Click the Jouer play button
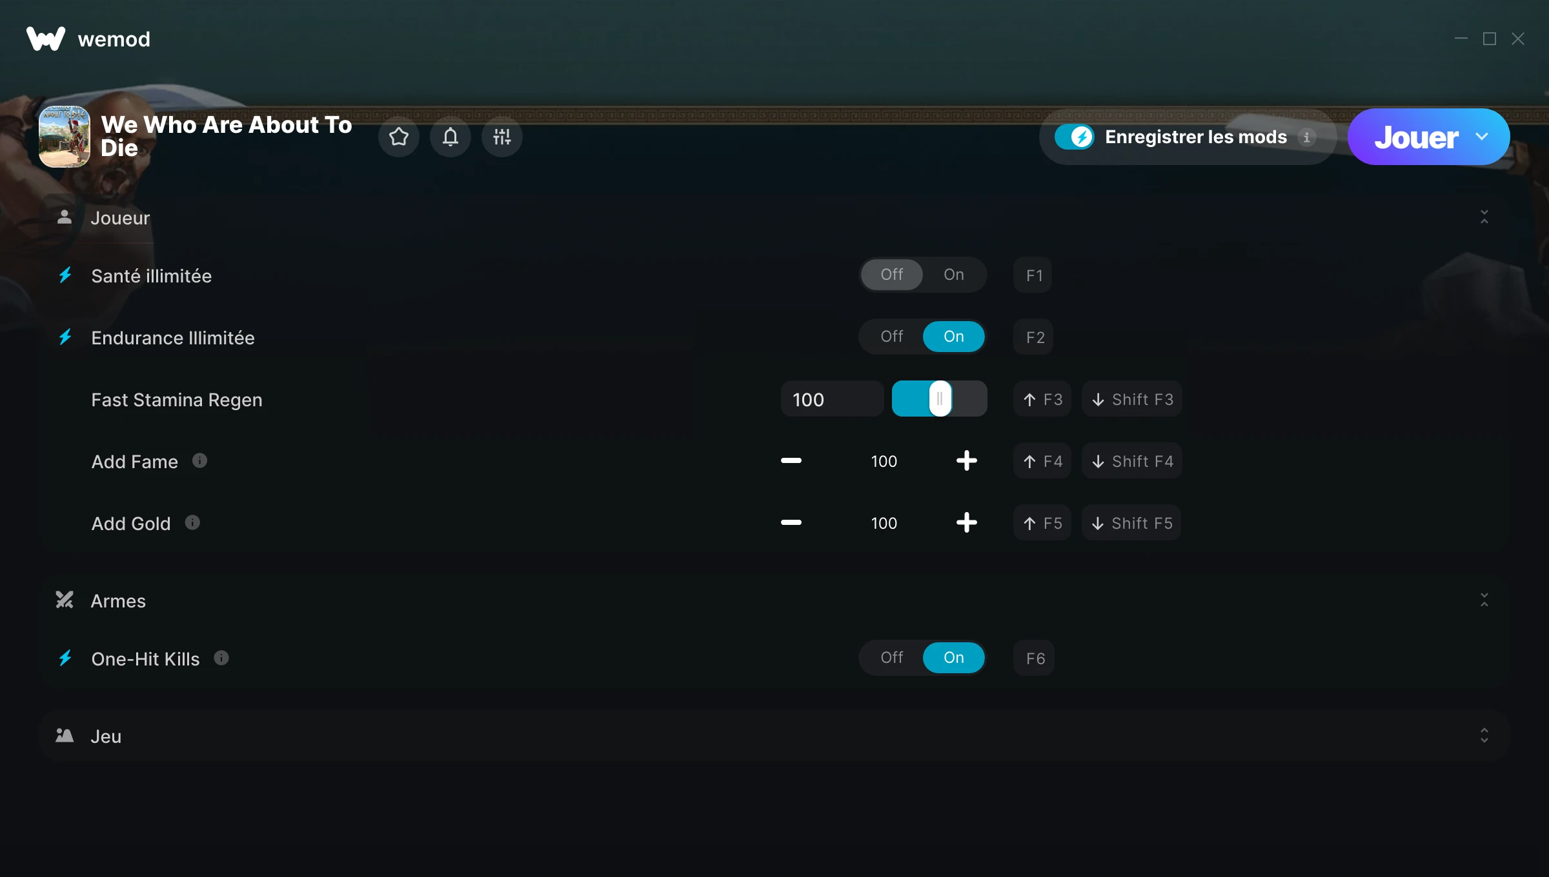This screenshot has width=1549, height=877. 1415,137
